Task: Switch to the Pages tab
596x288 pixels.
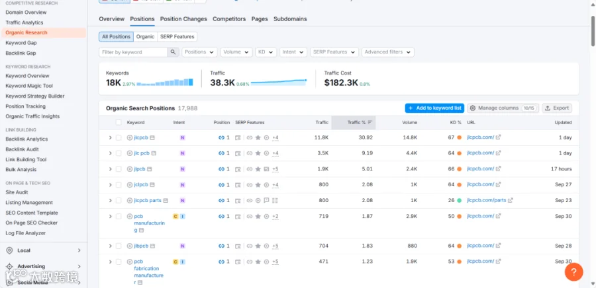Action: (x=260, y=19)
